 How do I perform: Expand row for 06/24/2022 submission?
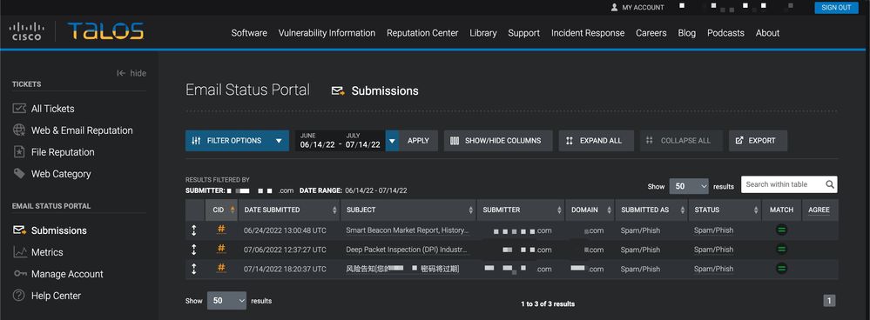(194, 230)
